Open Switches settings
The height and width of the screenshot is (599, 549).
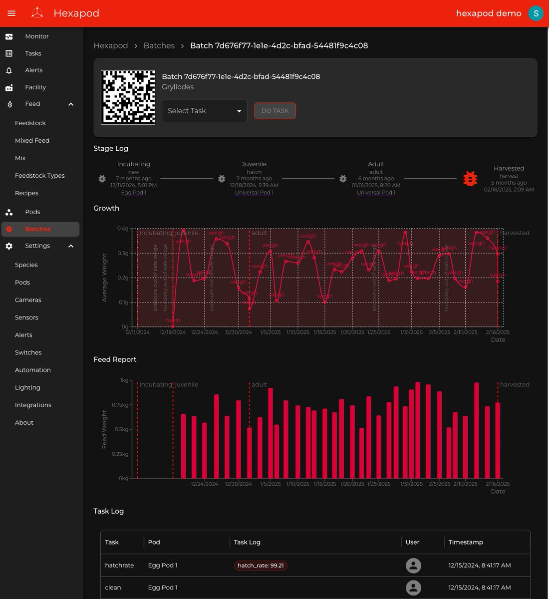tap(28, 352)
